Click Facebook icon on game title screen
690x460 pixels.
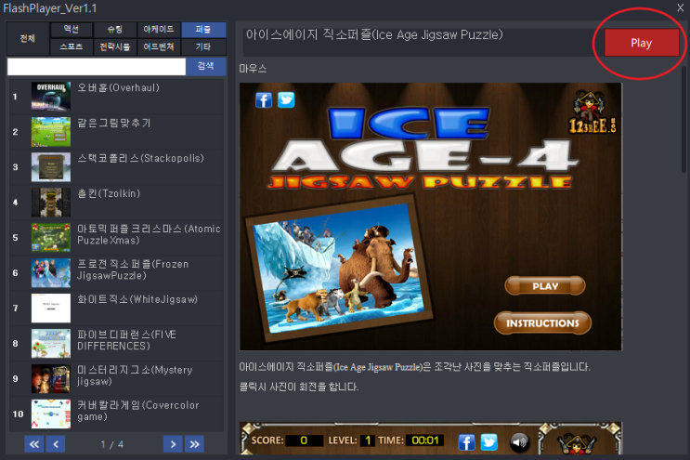(264, 100)
